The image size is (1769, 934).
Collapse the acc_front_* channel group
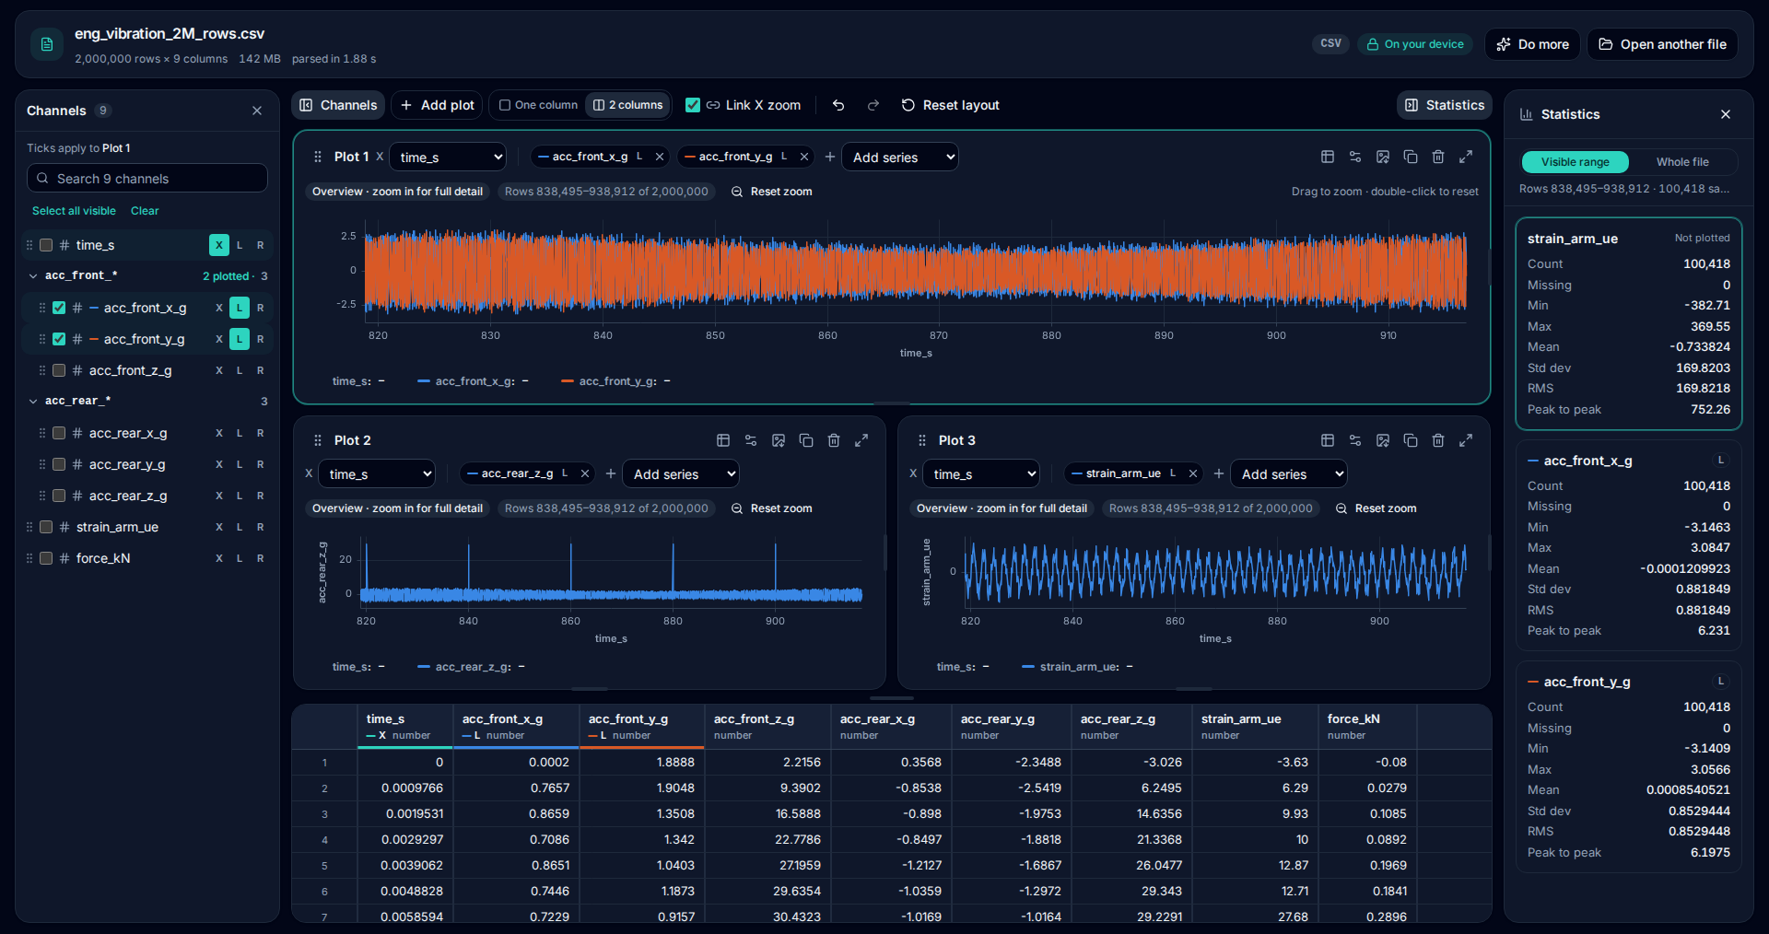pyautogui.click(x=33, y=275)
